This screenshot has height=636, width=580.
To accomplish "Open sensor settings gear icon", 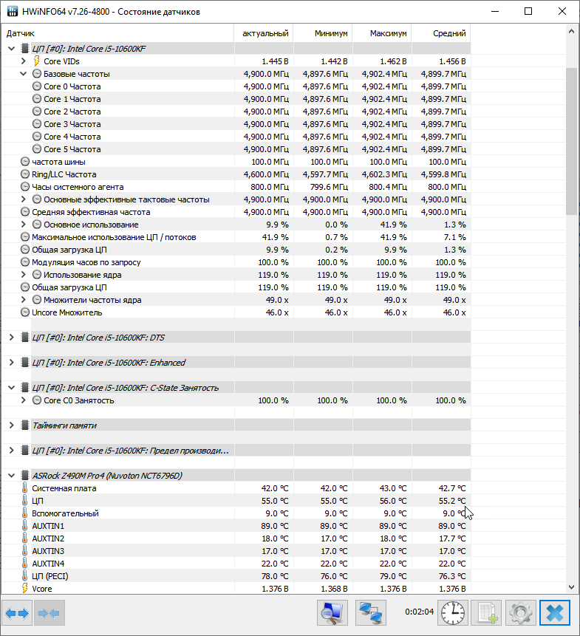I will point(521,613).
